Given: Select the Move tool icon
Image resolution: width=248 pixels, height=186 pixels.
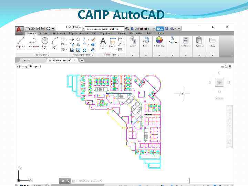Looking at the screenshot, I should coord(72,39).
